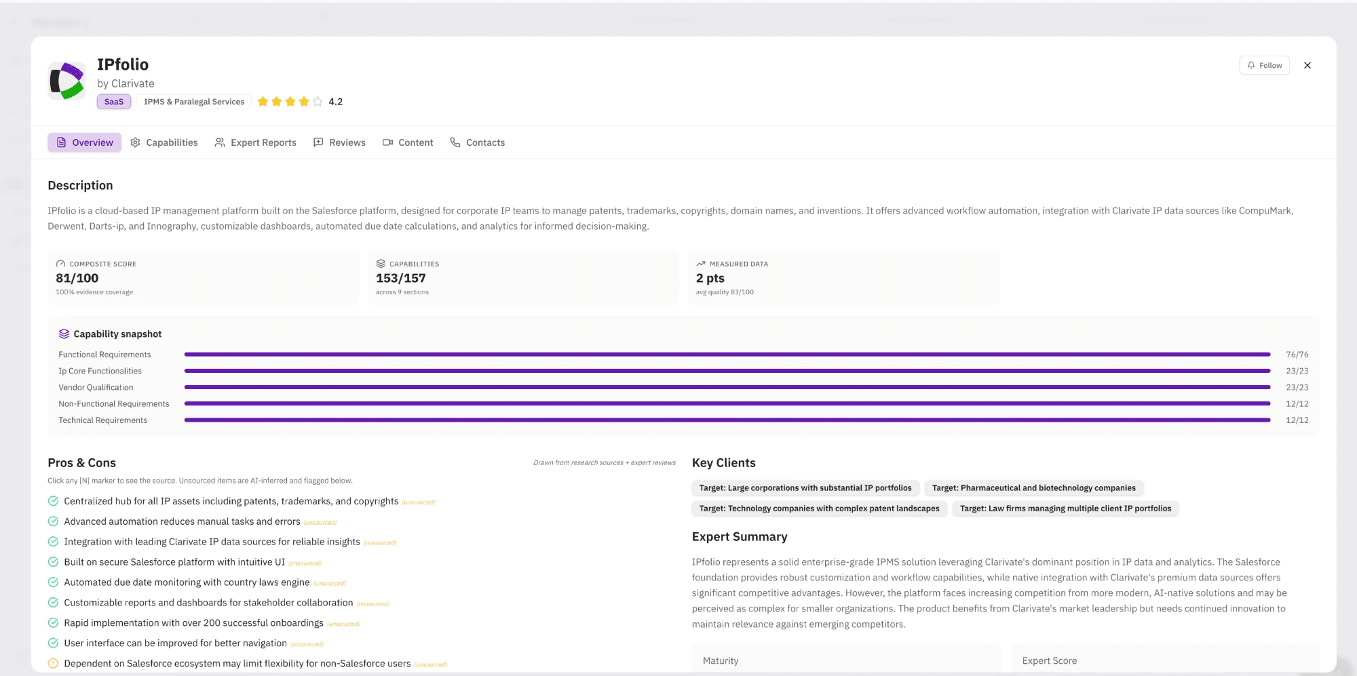This screenshot has width=1357, height=676.
Task: Switch to the Capabilities tab
Action: pos(164,142)
